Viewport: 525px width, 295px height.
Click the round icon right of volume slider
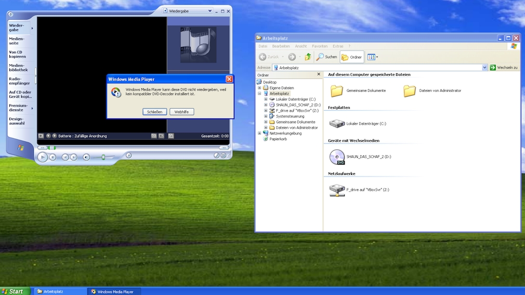click(128, 155)
